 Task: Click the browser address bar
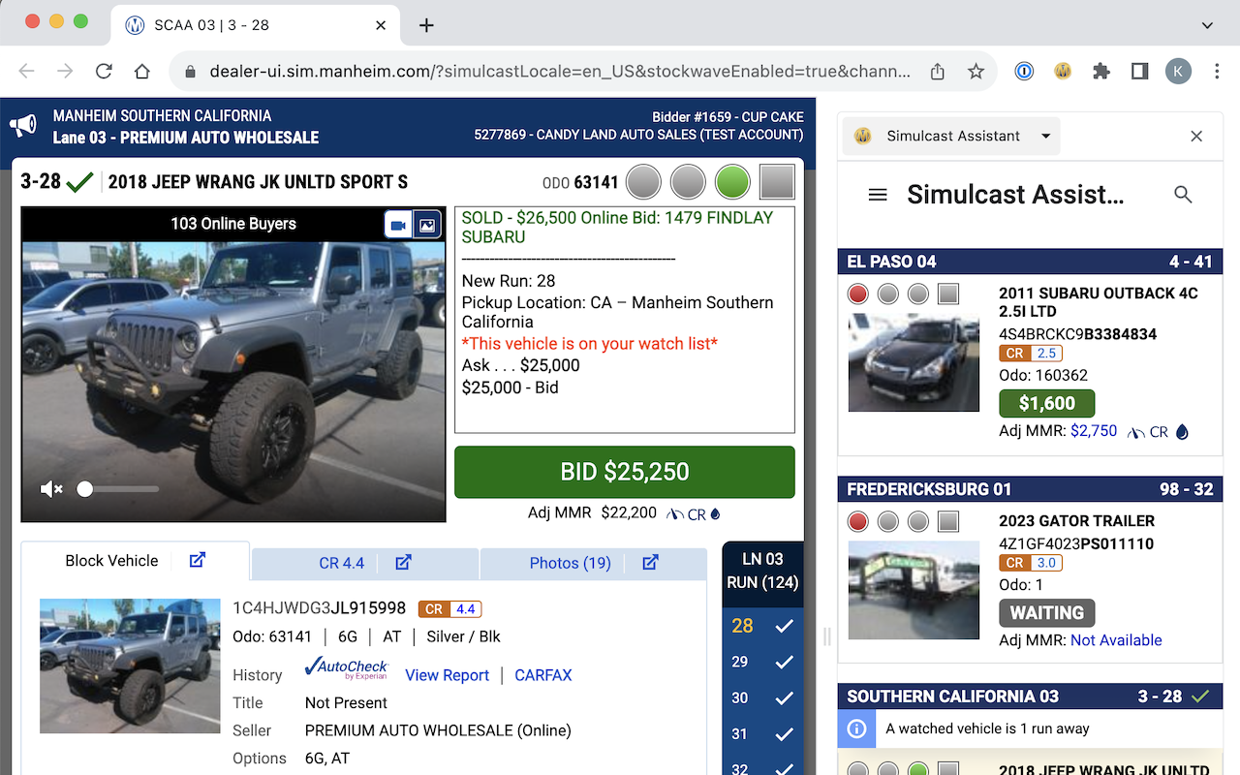click(x=560, y=72)
